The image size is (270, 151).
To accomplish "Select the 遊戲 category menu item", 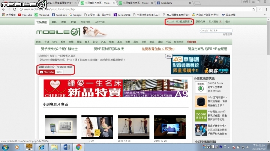I will pos(128,42).
